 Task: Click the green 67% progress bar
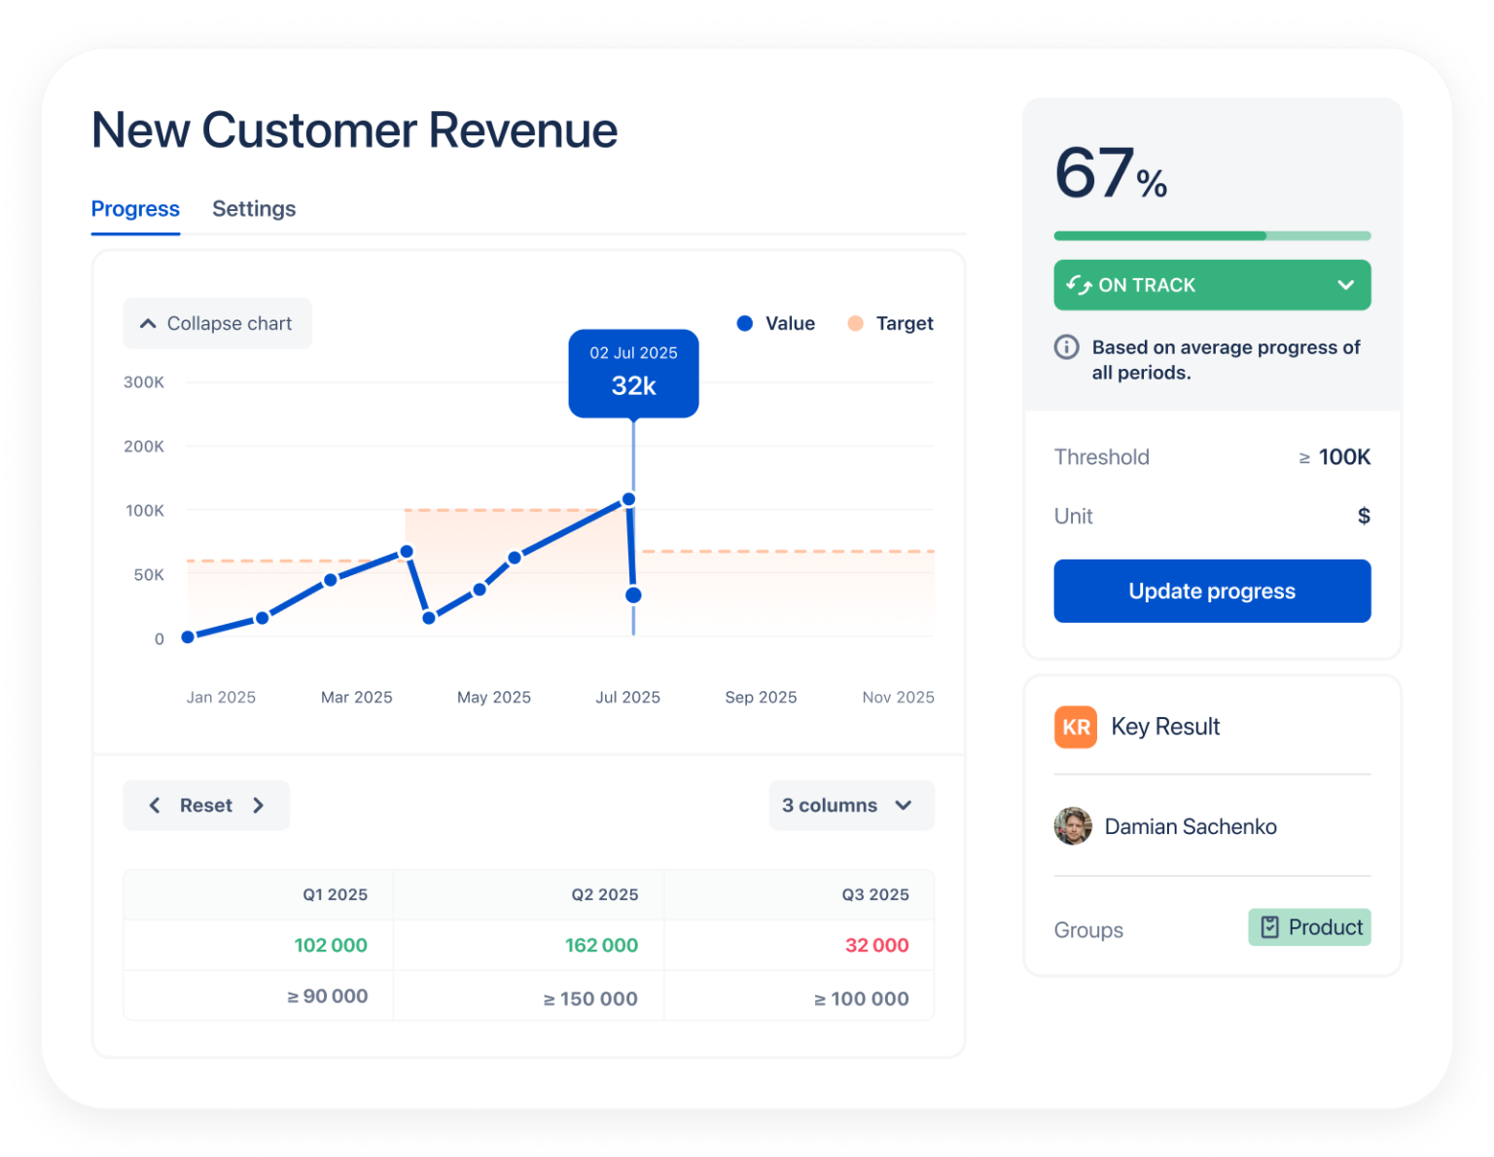[1212, 235]
